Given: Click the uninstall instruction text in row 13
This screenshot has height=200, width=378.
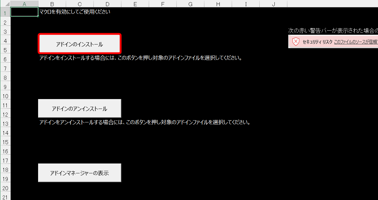Looking at the screenshot, I should 145,122.
